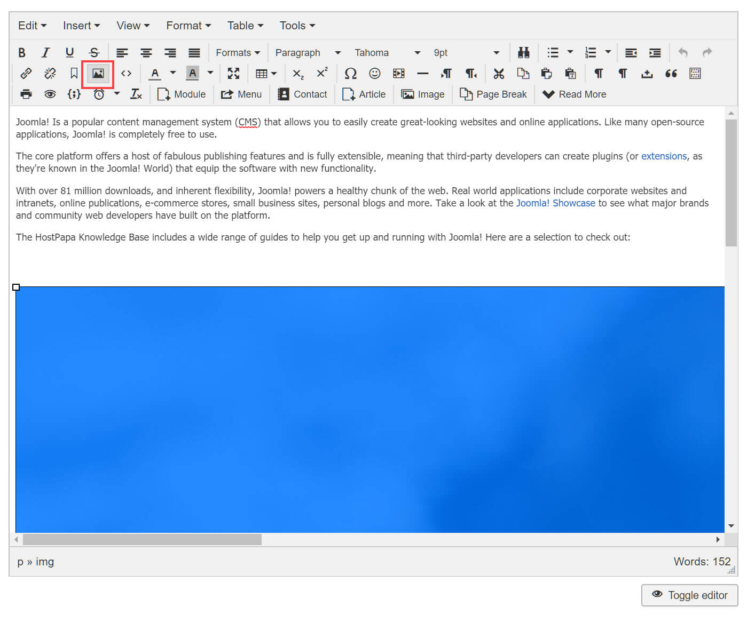Align text right
The image size is (755, 623).
click(170, 52)
